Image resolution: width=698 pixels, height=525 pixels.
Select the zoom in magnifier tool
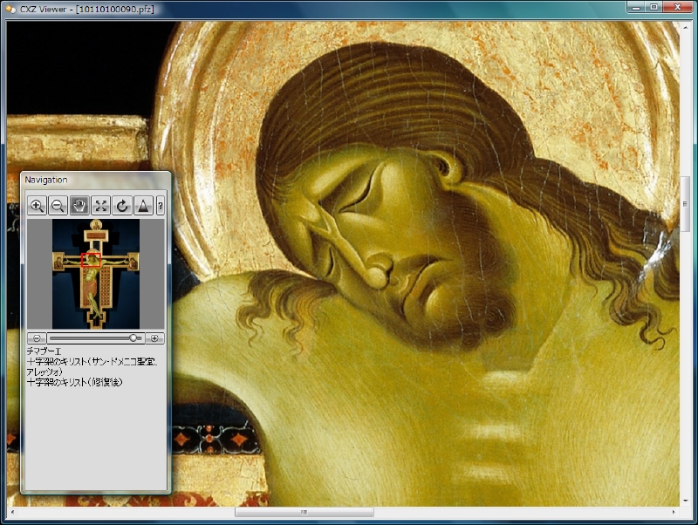(x=37, y=206)
